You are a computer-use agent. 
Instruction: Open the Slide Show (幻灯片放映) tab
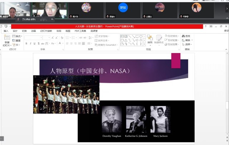[x=46, y=31]
